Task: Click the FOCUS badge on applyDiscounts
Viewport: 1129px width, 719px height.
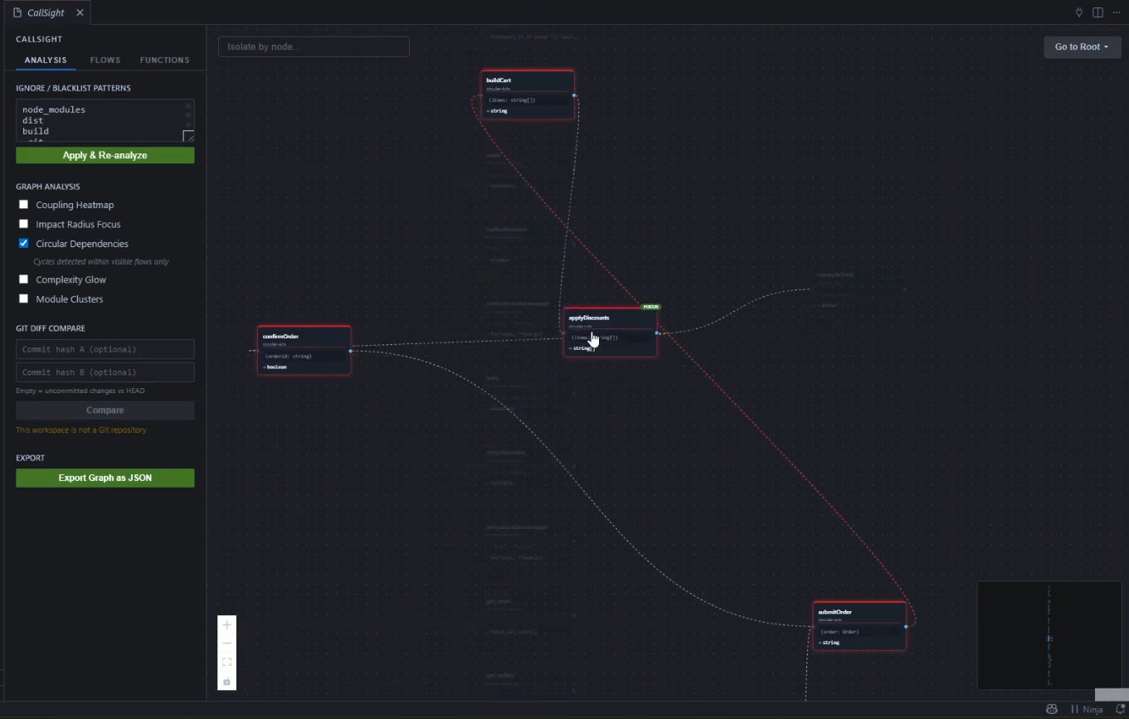Action: [650, 307]
